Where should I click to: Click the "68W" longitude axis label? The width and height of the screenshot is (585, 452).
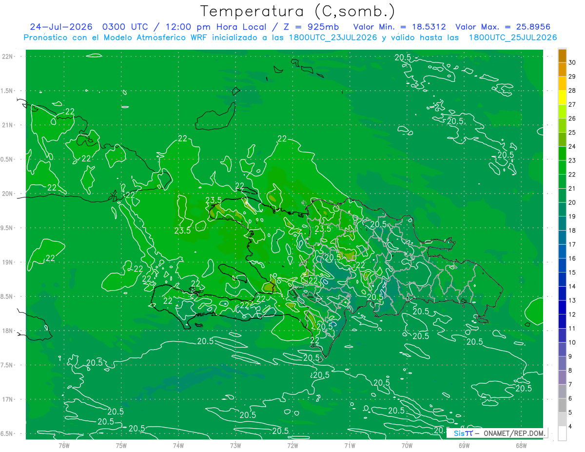tap(521, 445)
